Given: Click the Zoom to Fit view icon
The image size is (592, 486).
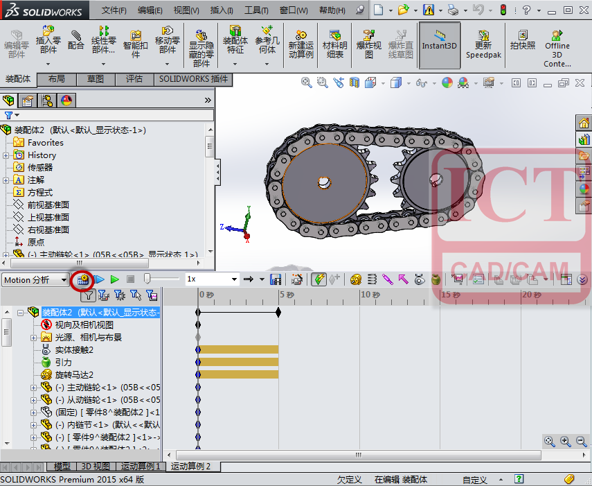Looking at the screenshot, I should [x=306, y=83].
